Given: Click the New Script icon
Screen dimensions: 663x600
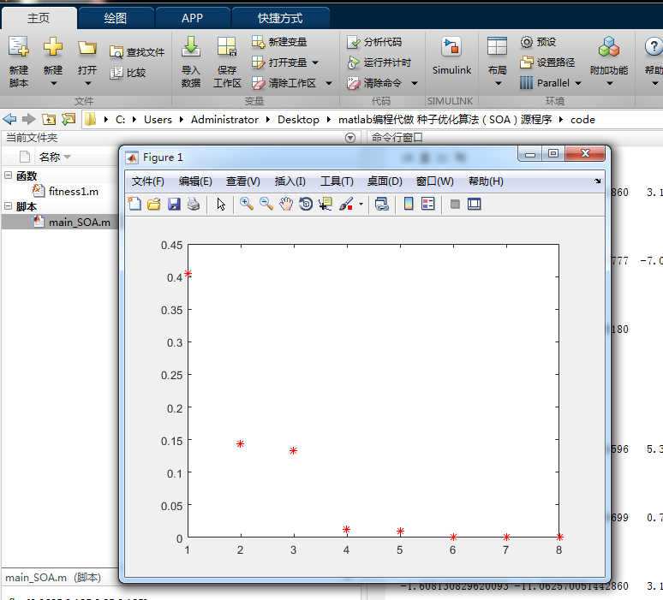Looking at the screenshot, I should point(19,46).
